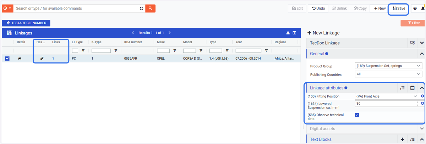This screenshot has height=144, width=426.
Task: Sort by the LT Type column header
Action: pyautogui.click(x=77, y=42)
